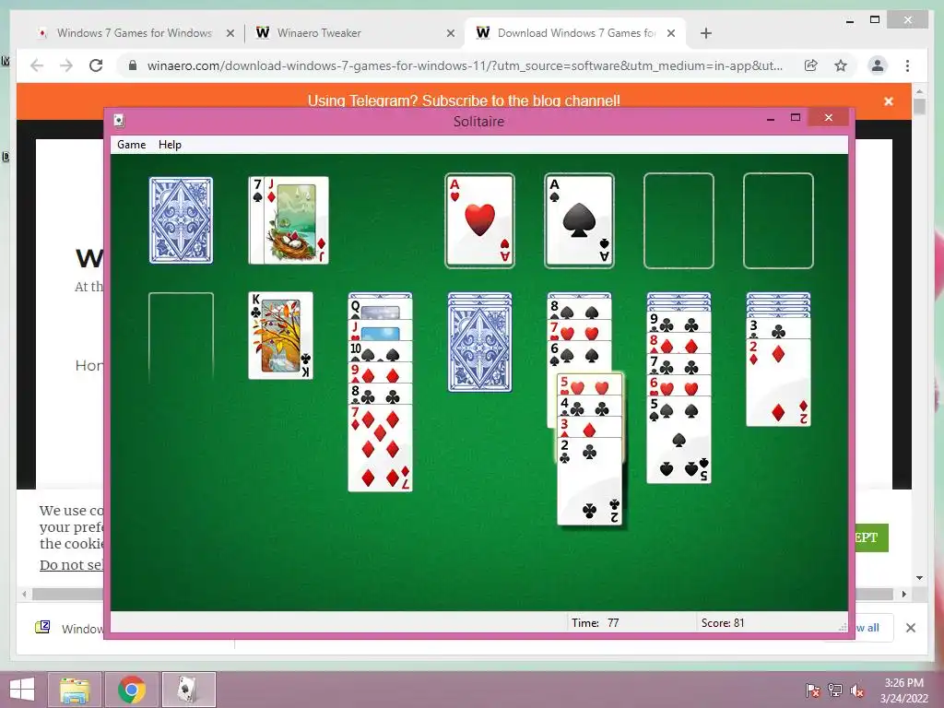The image size is (944, 708).
Task: Select the 5 of hearts card
Action: tap(590, 384)
